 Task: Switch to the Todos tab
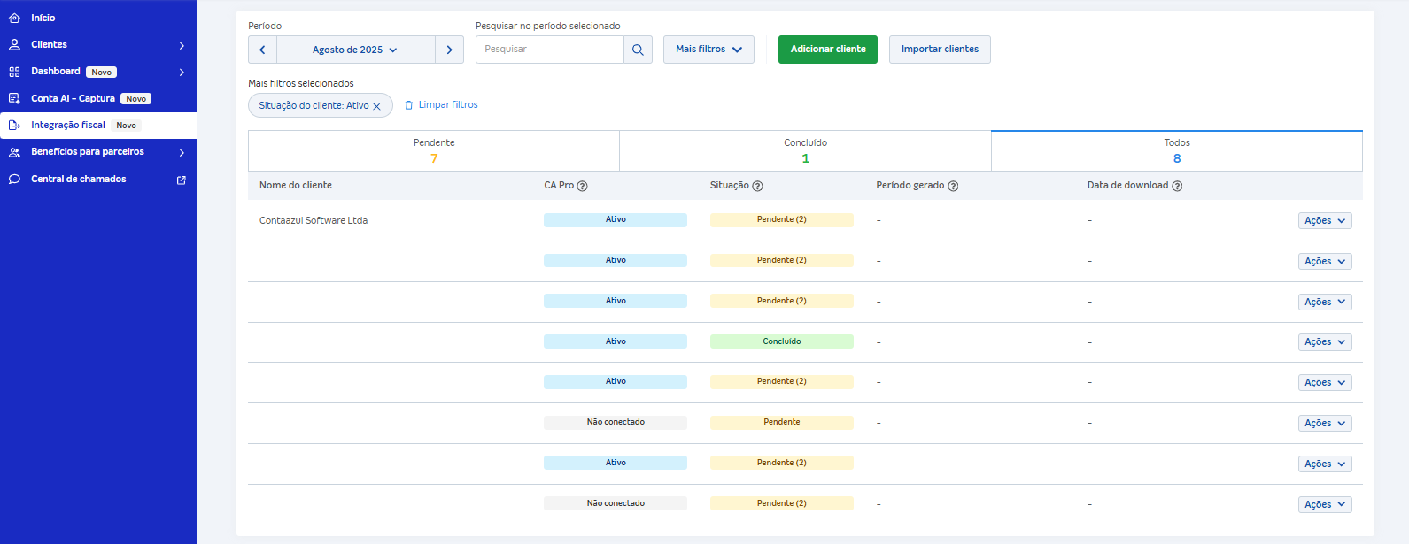click(1177, 150)
